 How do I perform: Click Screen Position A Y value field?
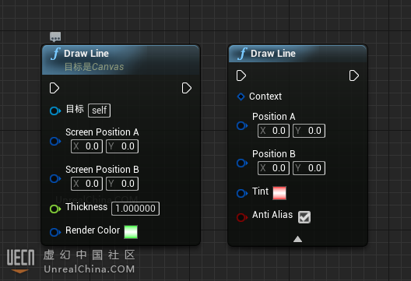click(x=122, y=146)
